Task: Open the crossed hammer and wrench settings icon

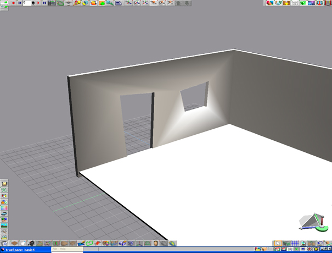Action: click(x=4, y=232)
